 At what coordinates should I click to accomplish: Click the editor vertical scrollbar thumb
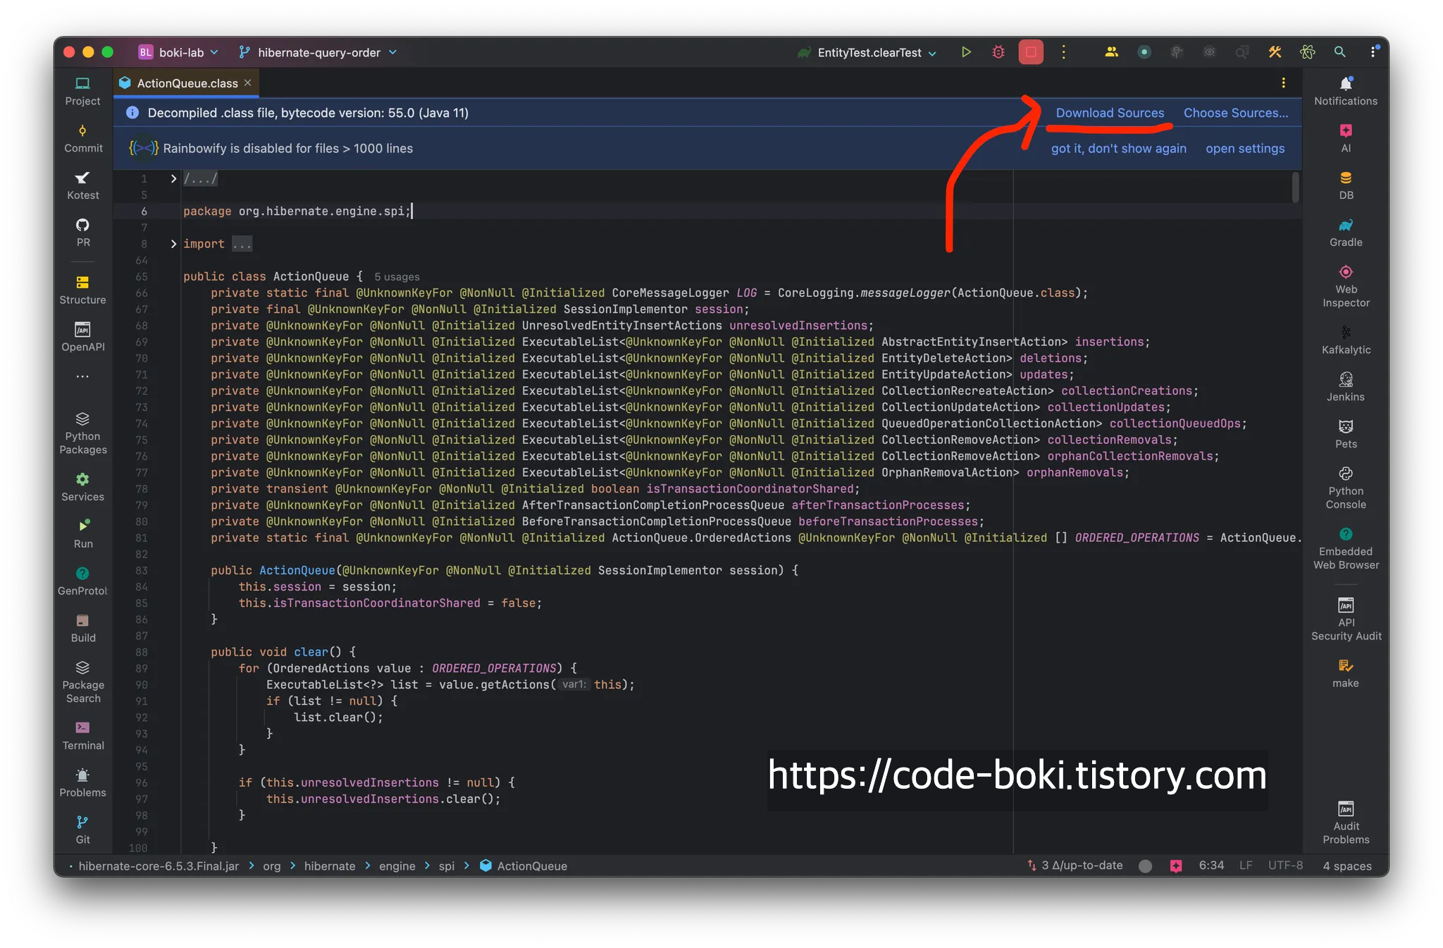(1295, 187)
